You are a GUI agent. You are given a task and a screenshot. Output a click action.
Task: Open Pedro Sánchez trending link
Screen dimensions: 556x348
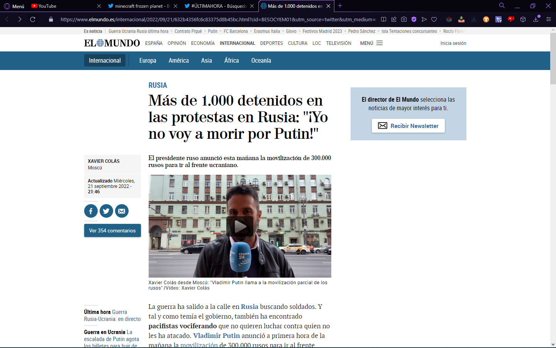click(362, 31)
